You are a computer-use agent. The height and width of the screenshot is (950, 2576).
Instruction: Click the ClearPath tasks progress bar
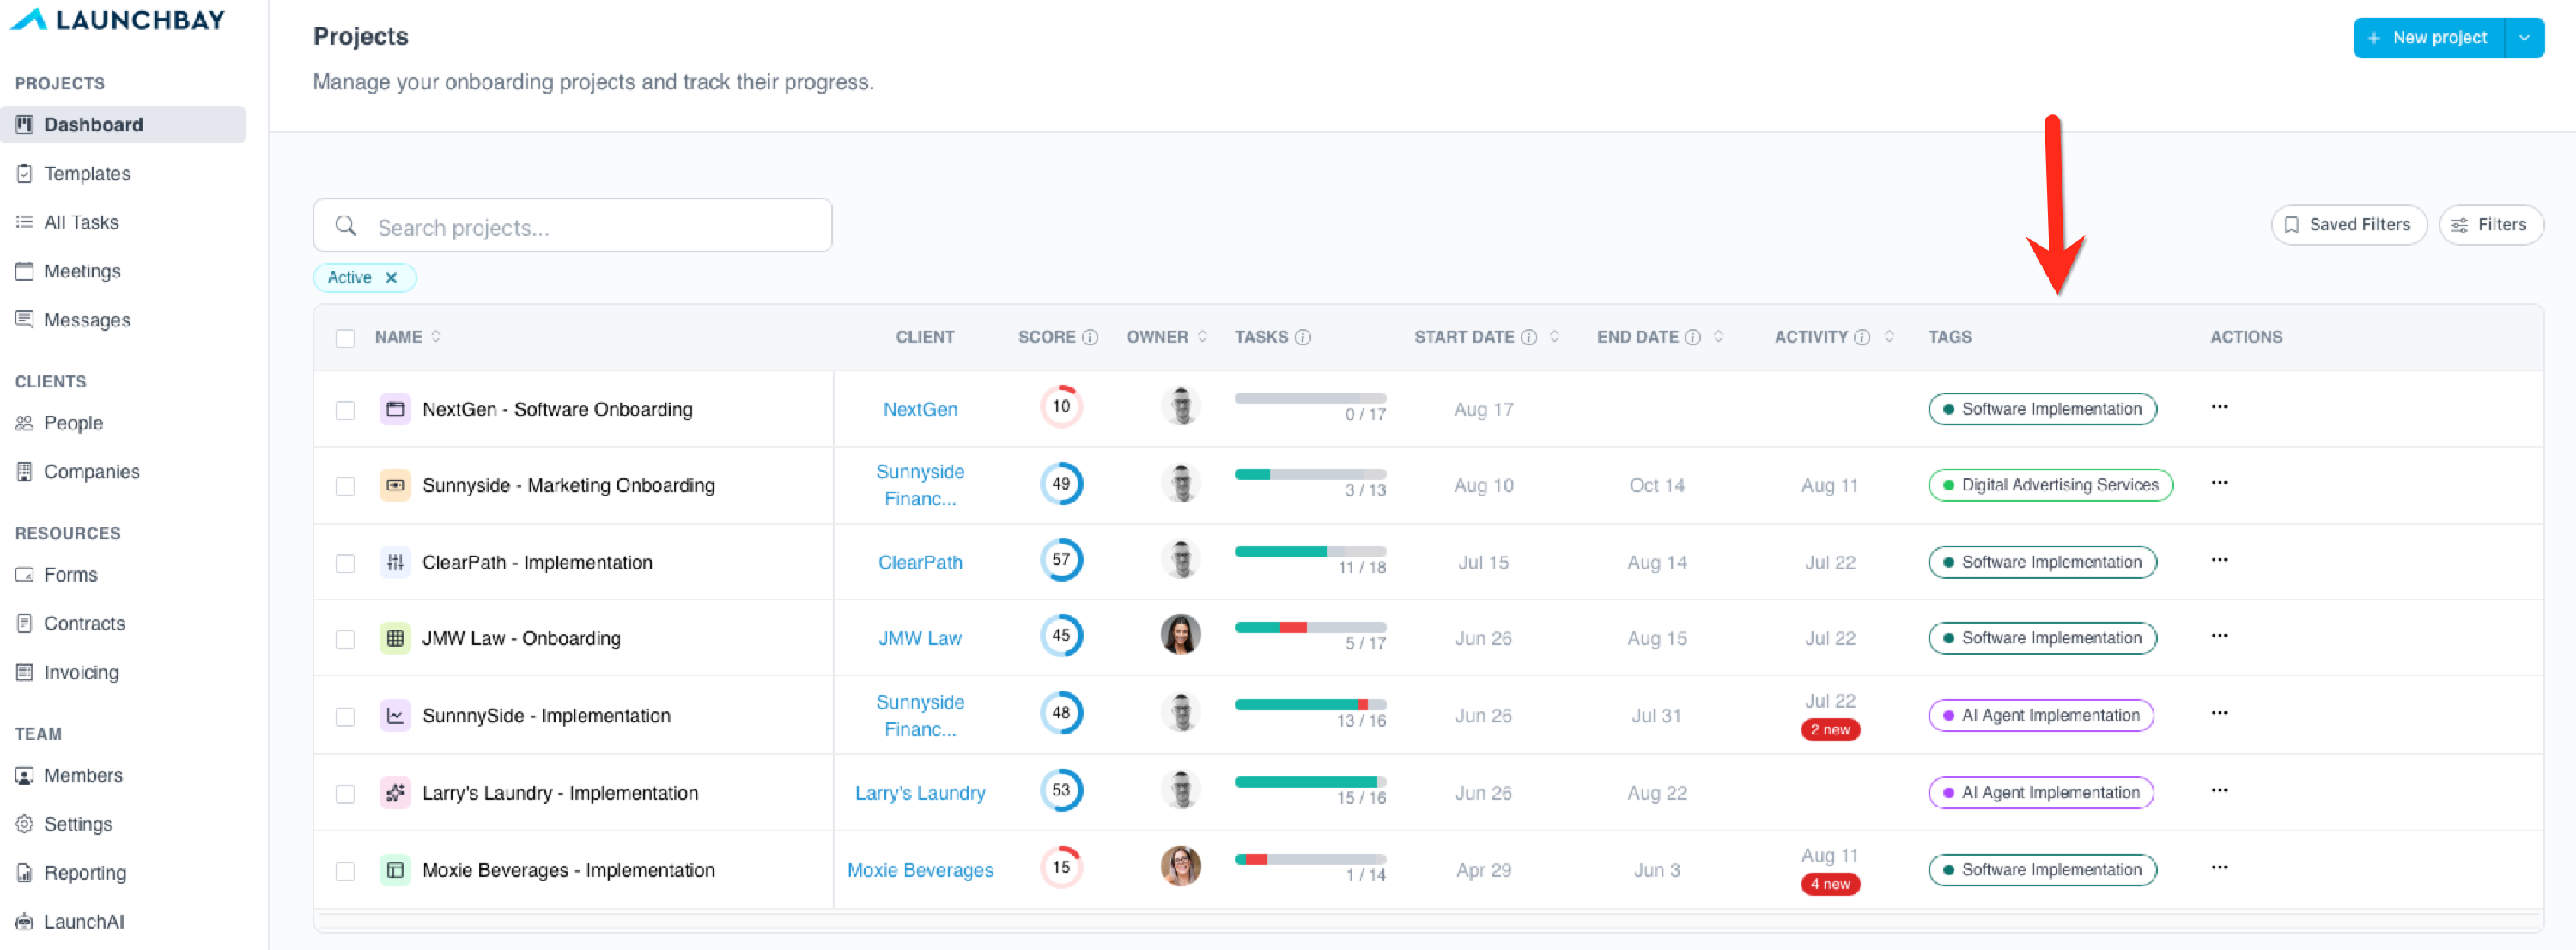1310,552
